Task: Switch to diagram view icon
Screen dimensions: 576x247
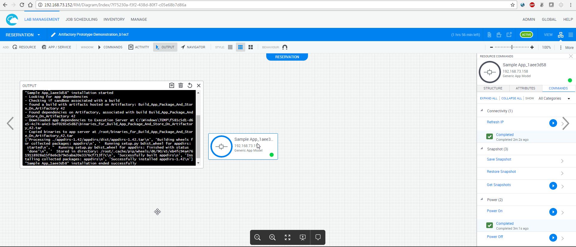Action: click(x=560, y=35)
